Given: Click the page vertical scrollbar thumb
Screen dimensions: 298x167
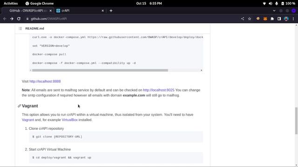Looking at the screenshot, I should pyautogui.click(x=296, y=121).
